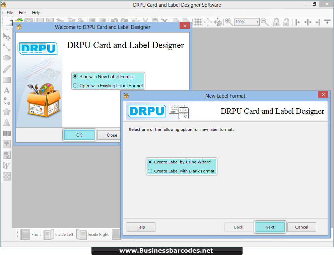
Task: Select the Line drawing tool
Action: 7,47
